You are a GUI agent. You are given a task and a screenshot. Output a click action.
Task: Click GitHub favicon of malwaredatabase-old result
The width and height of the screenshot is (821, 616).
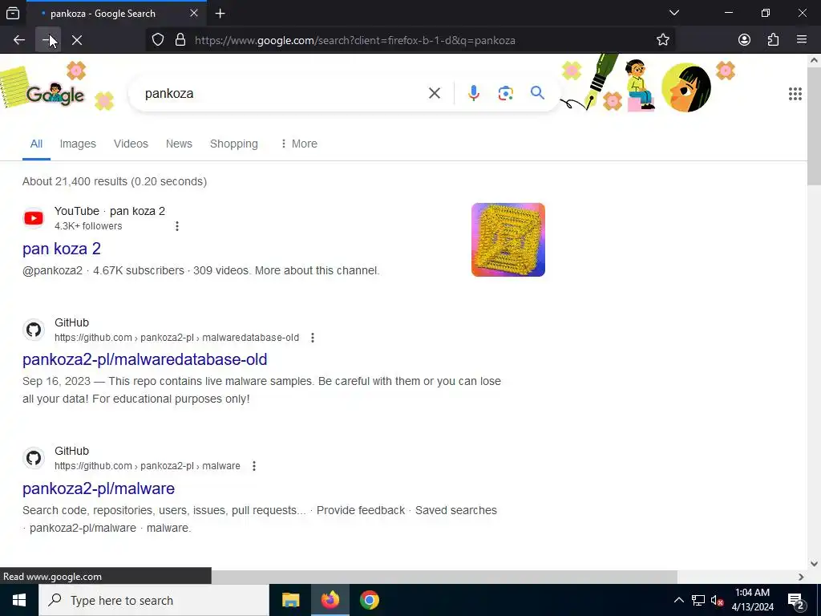point(34,330)
